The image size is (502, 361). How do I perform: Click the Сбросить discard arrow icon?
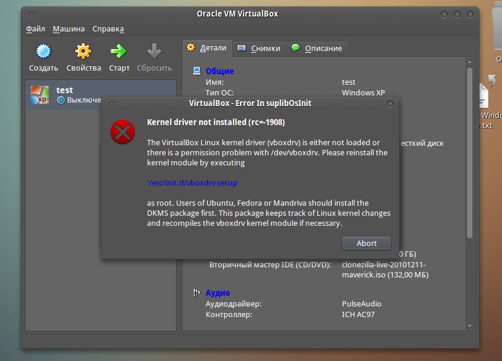click(x=154, y=51)
